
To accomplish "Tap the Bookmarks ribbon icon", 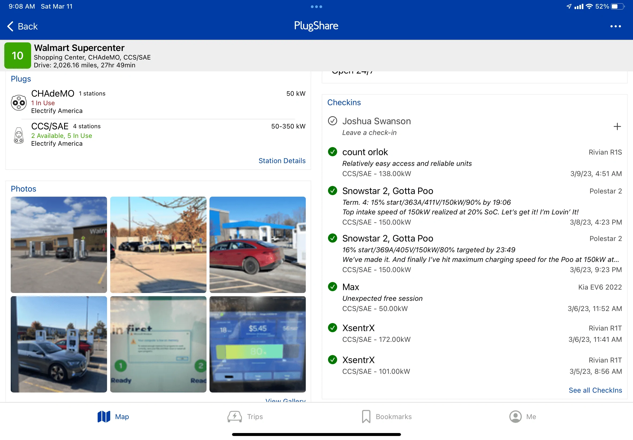I will point(366,417).
